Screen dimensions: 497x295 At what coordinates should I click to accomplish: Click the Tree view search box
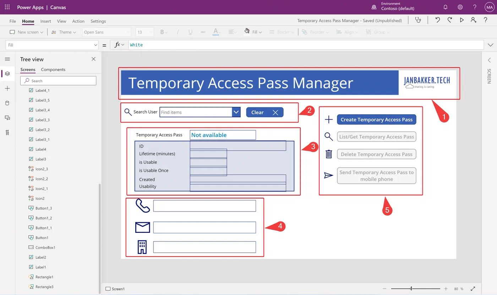click(58, 81)
